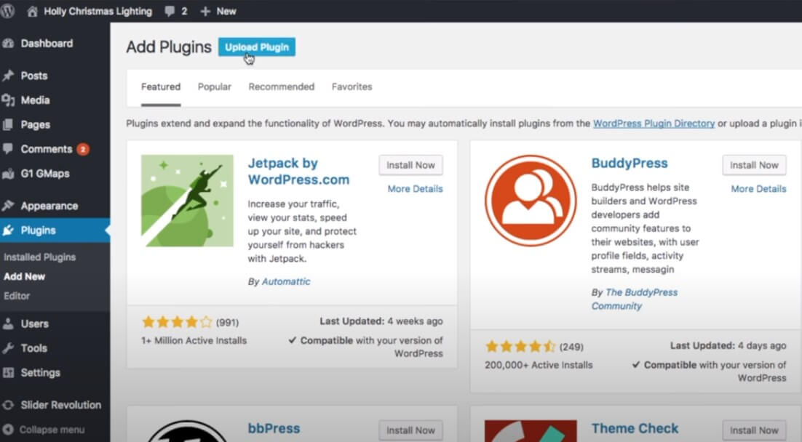Click the Settings sliders icon
Screen dimensions: 802x442
8,372
